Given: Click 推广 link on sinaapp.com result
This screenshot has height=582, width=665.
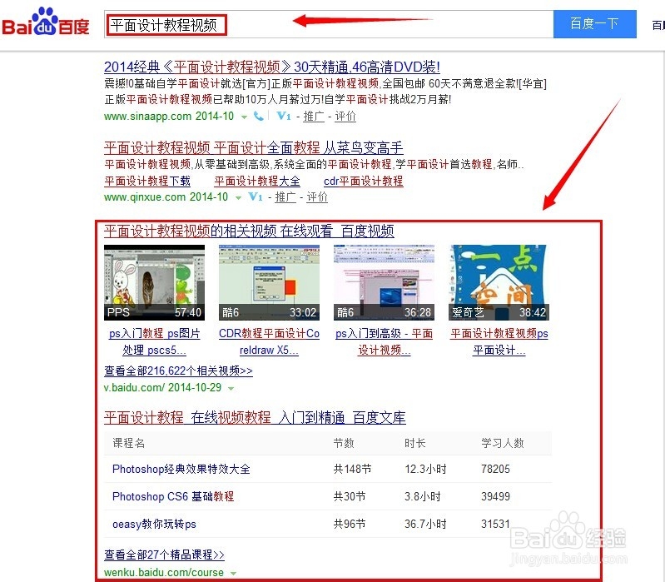Looking at the screenshot, I should 314,117.
